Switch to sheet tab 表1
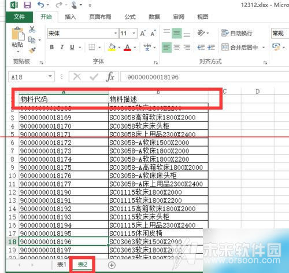The image size is (289, 273). click(62, 265)
